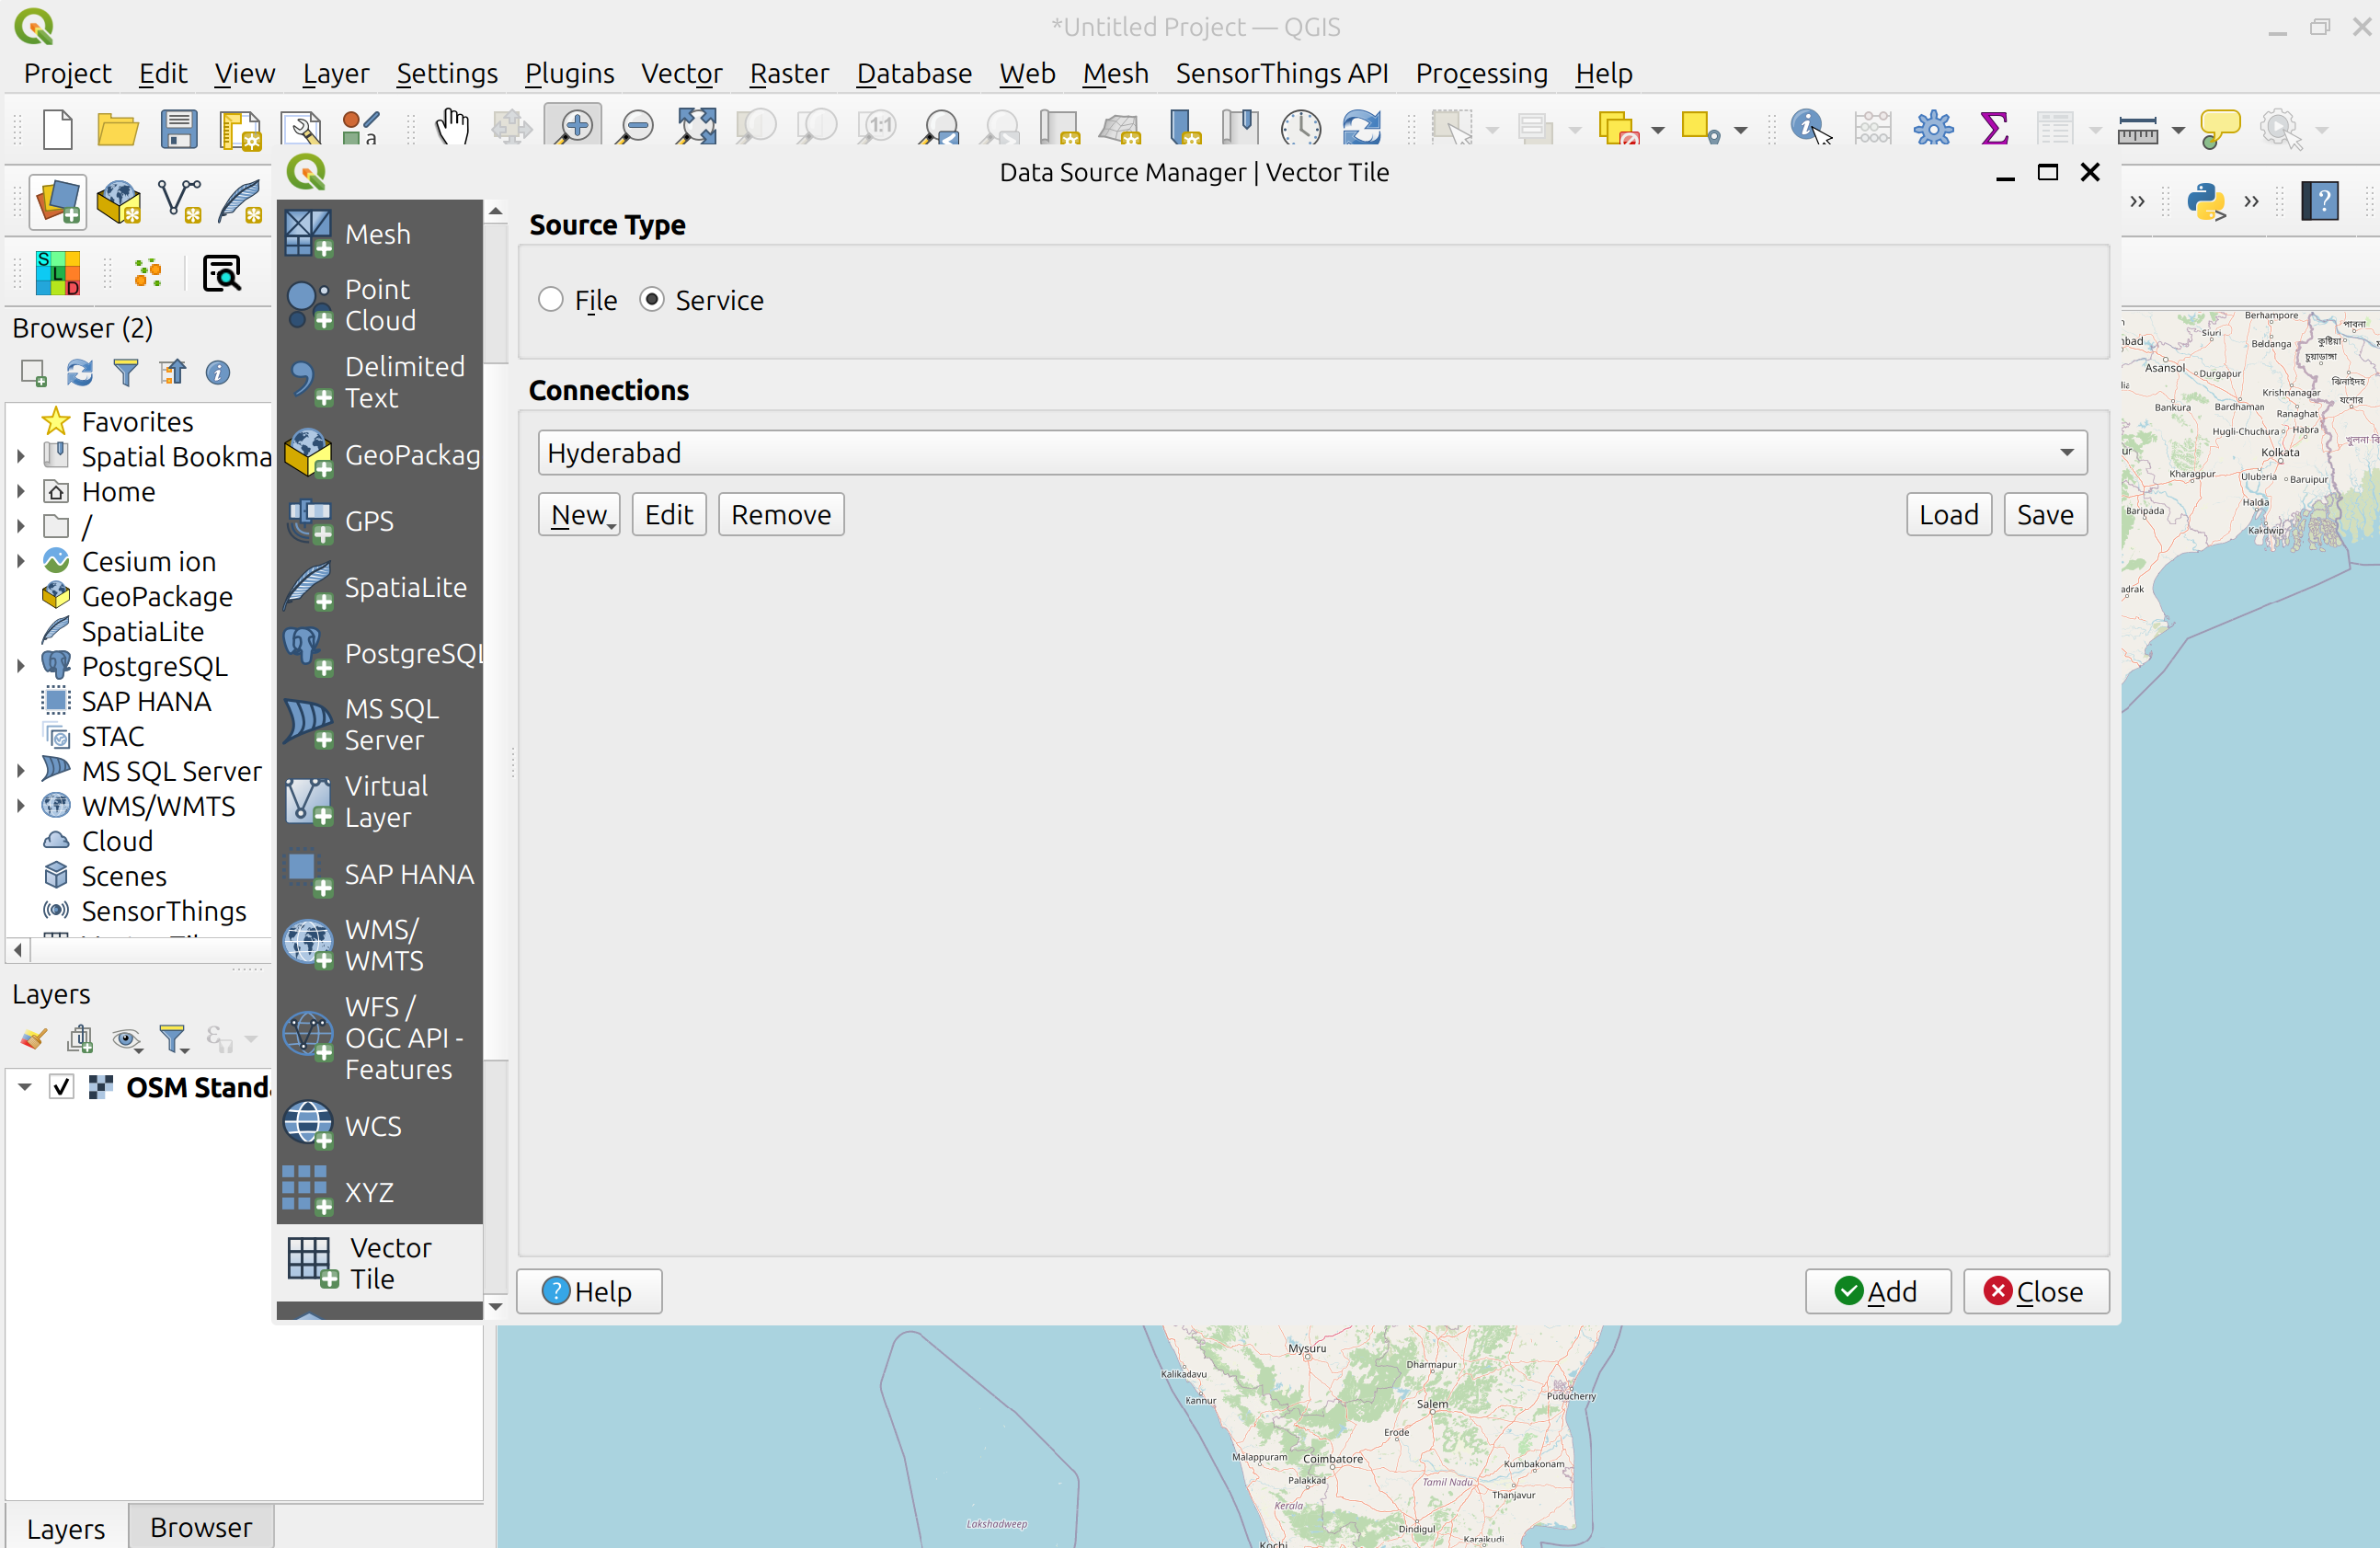This screenshot has height=1548, width=2380.
Task: Open the Processing Toolbox gear icon
Action: [1933, 127]
